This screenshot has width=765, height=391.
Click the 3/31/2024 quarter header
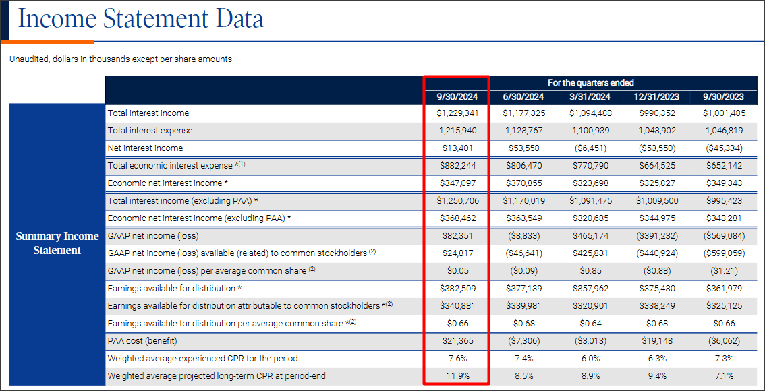coord(590,96)
